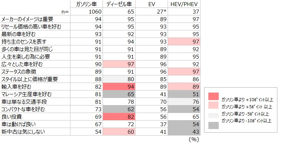
Task: Select the ガソリン車 column header
Action: click(86, 4)
